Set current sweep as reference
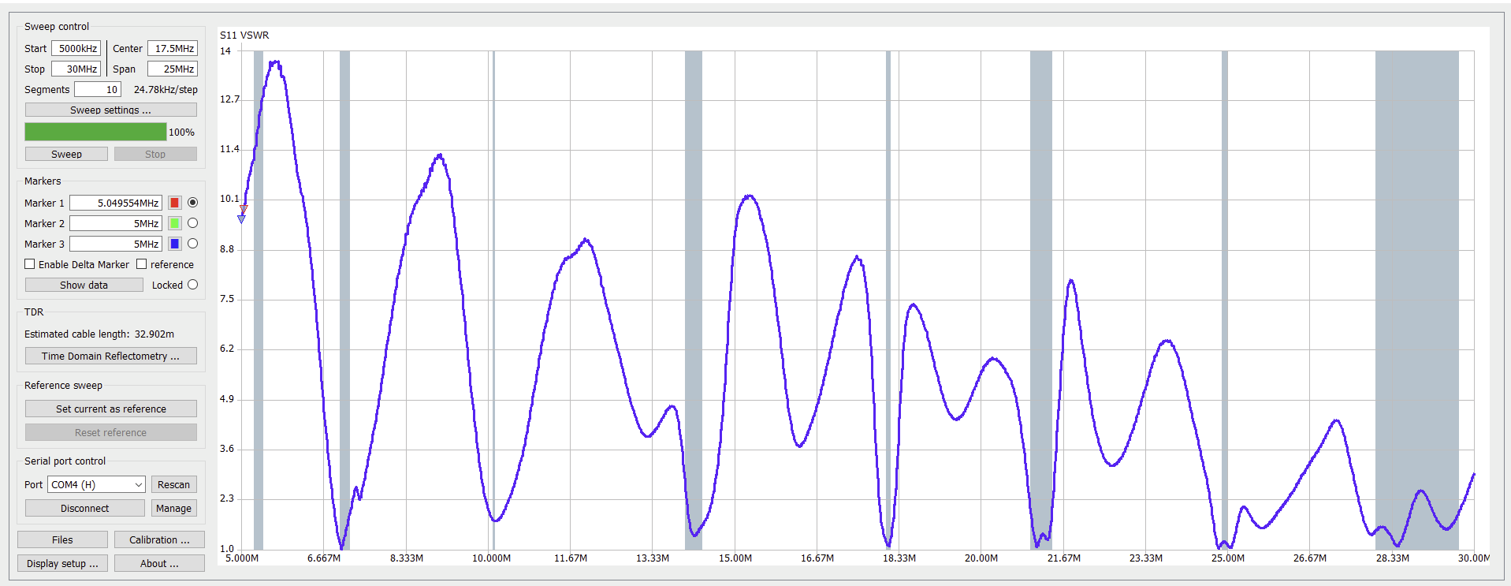This screenshot has width=1511, height=586. [x=110, y=409]
